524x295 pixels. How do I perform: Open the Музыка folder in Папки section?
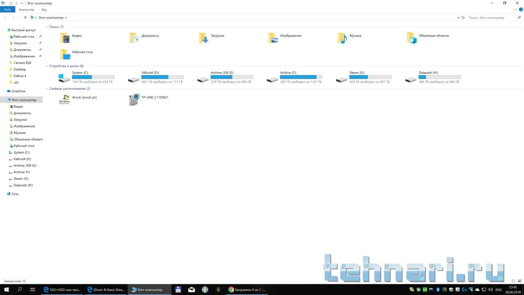click(342, 38)
